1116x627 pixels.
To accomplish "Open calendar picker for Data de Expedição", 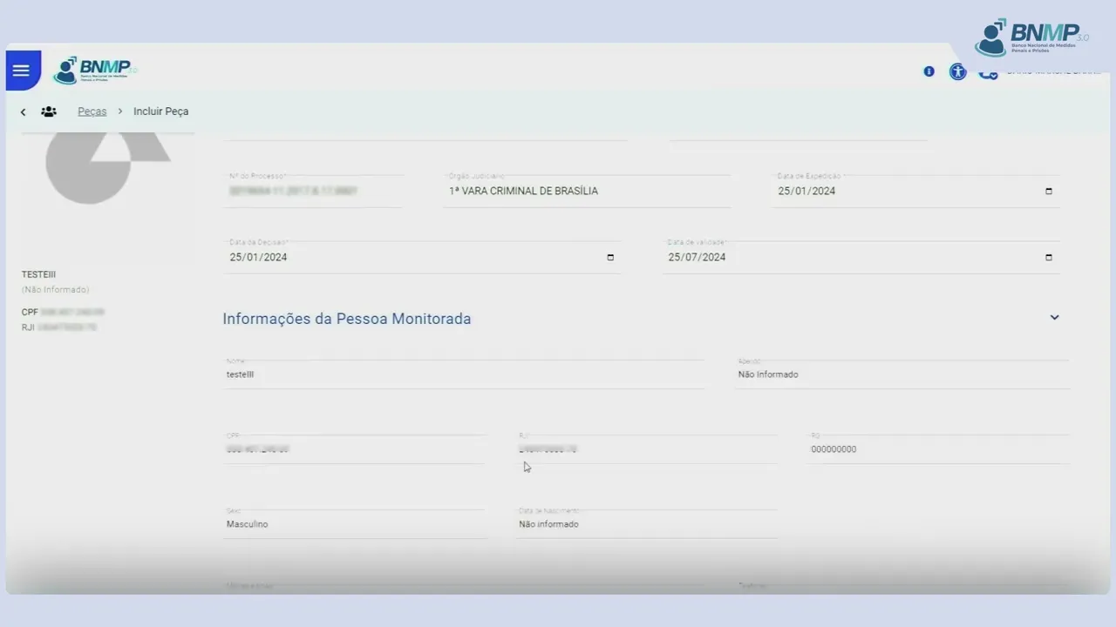I will click(x=1049, y=191).
